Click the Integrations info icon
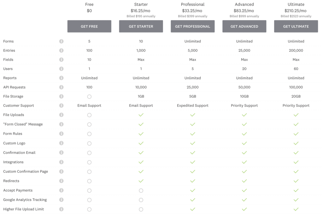Image resolution: width=323 pixels, height=214 pixels. point(62,162)
